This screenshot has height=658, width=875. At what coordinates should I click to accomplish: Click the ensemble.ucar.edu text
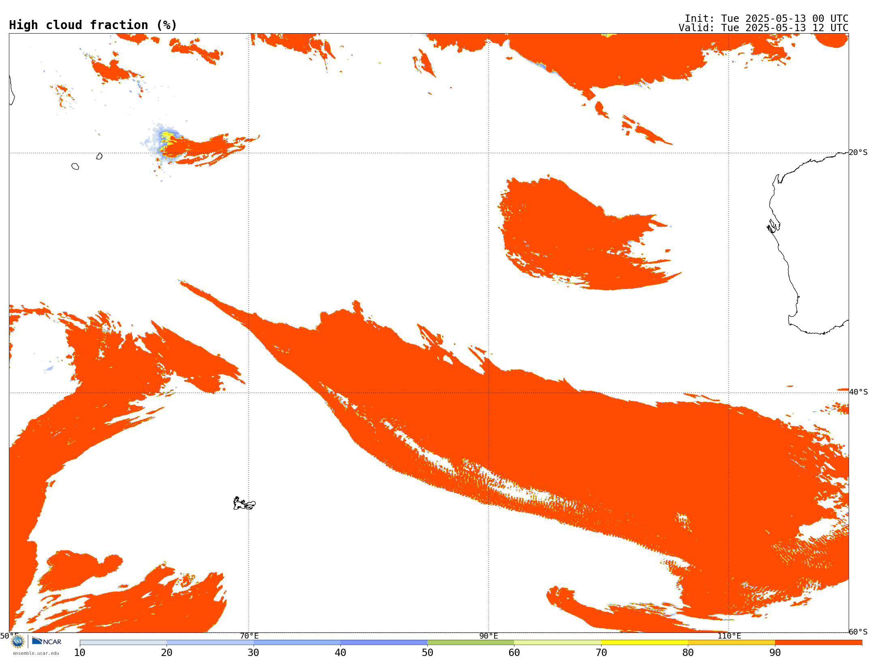click(x=36, y=653)
